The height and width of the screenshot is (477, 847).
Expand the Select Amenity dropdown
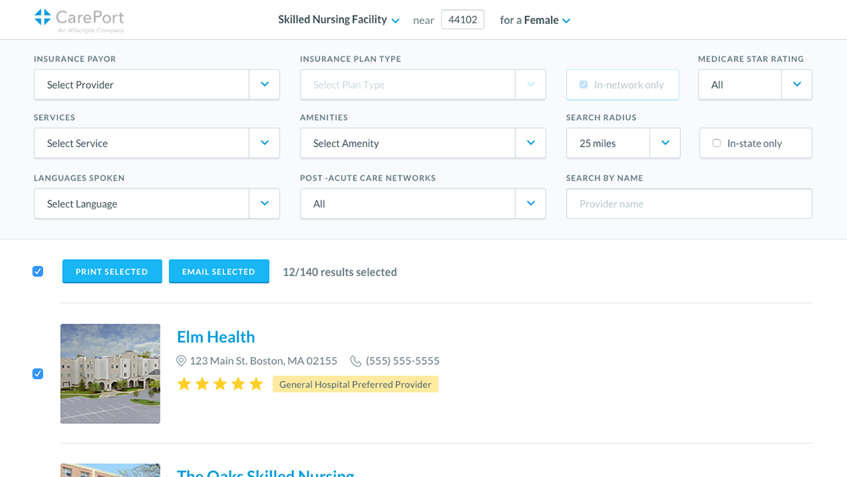(x=423, y=143)
